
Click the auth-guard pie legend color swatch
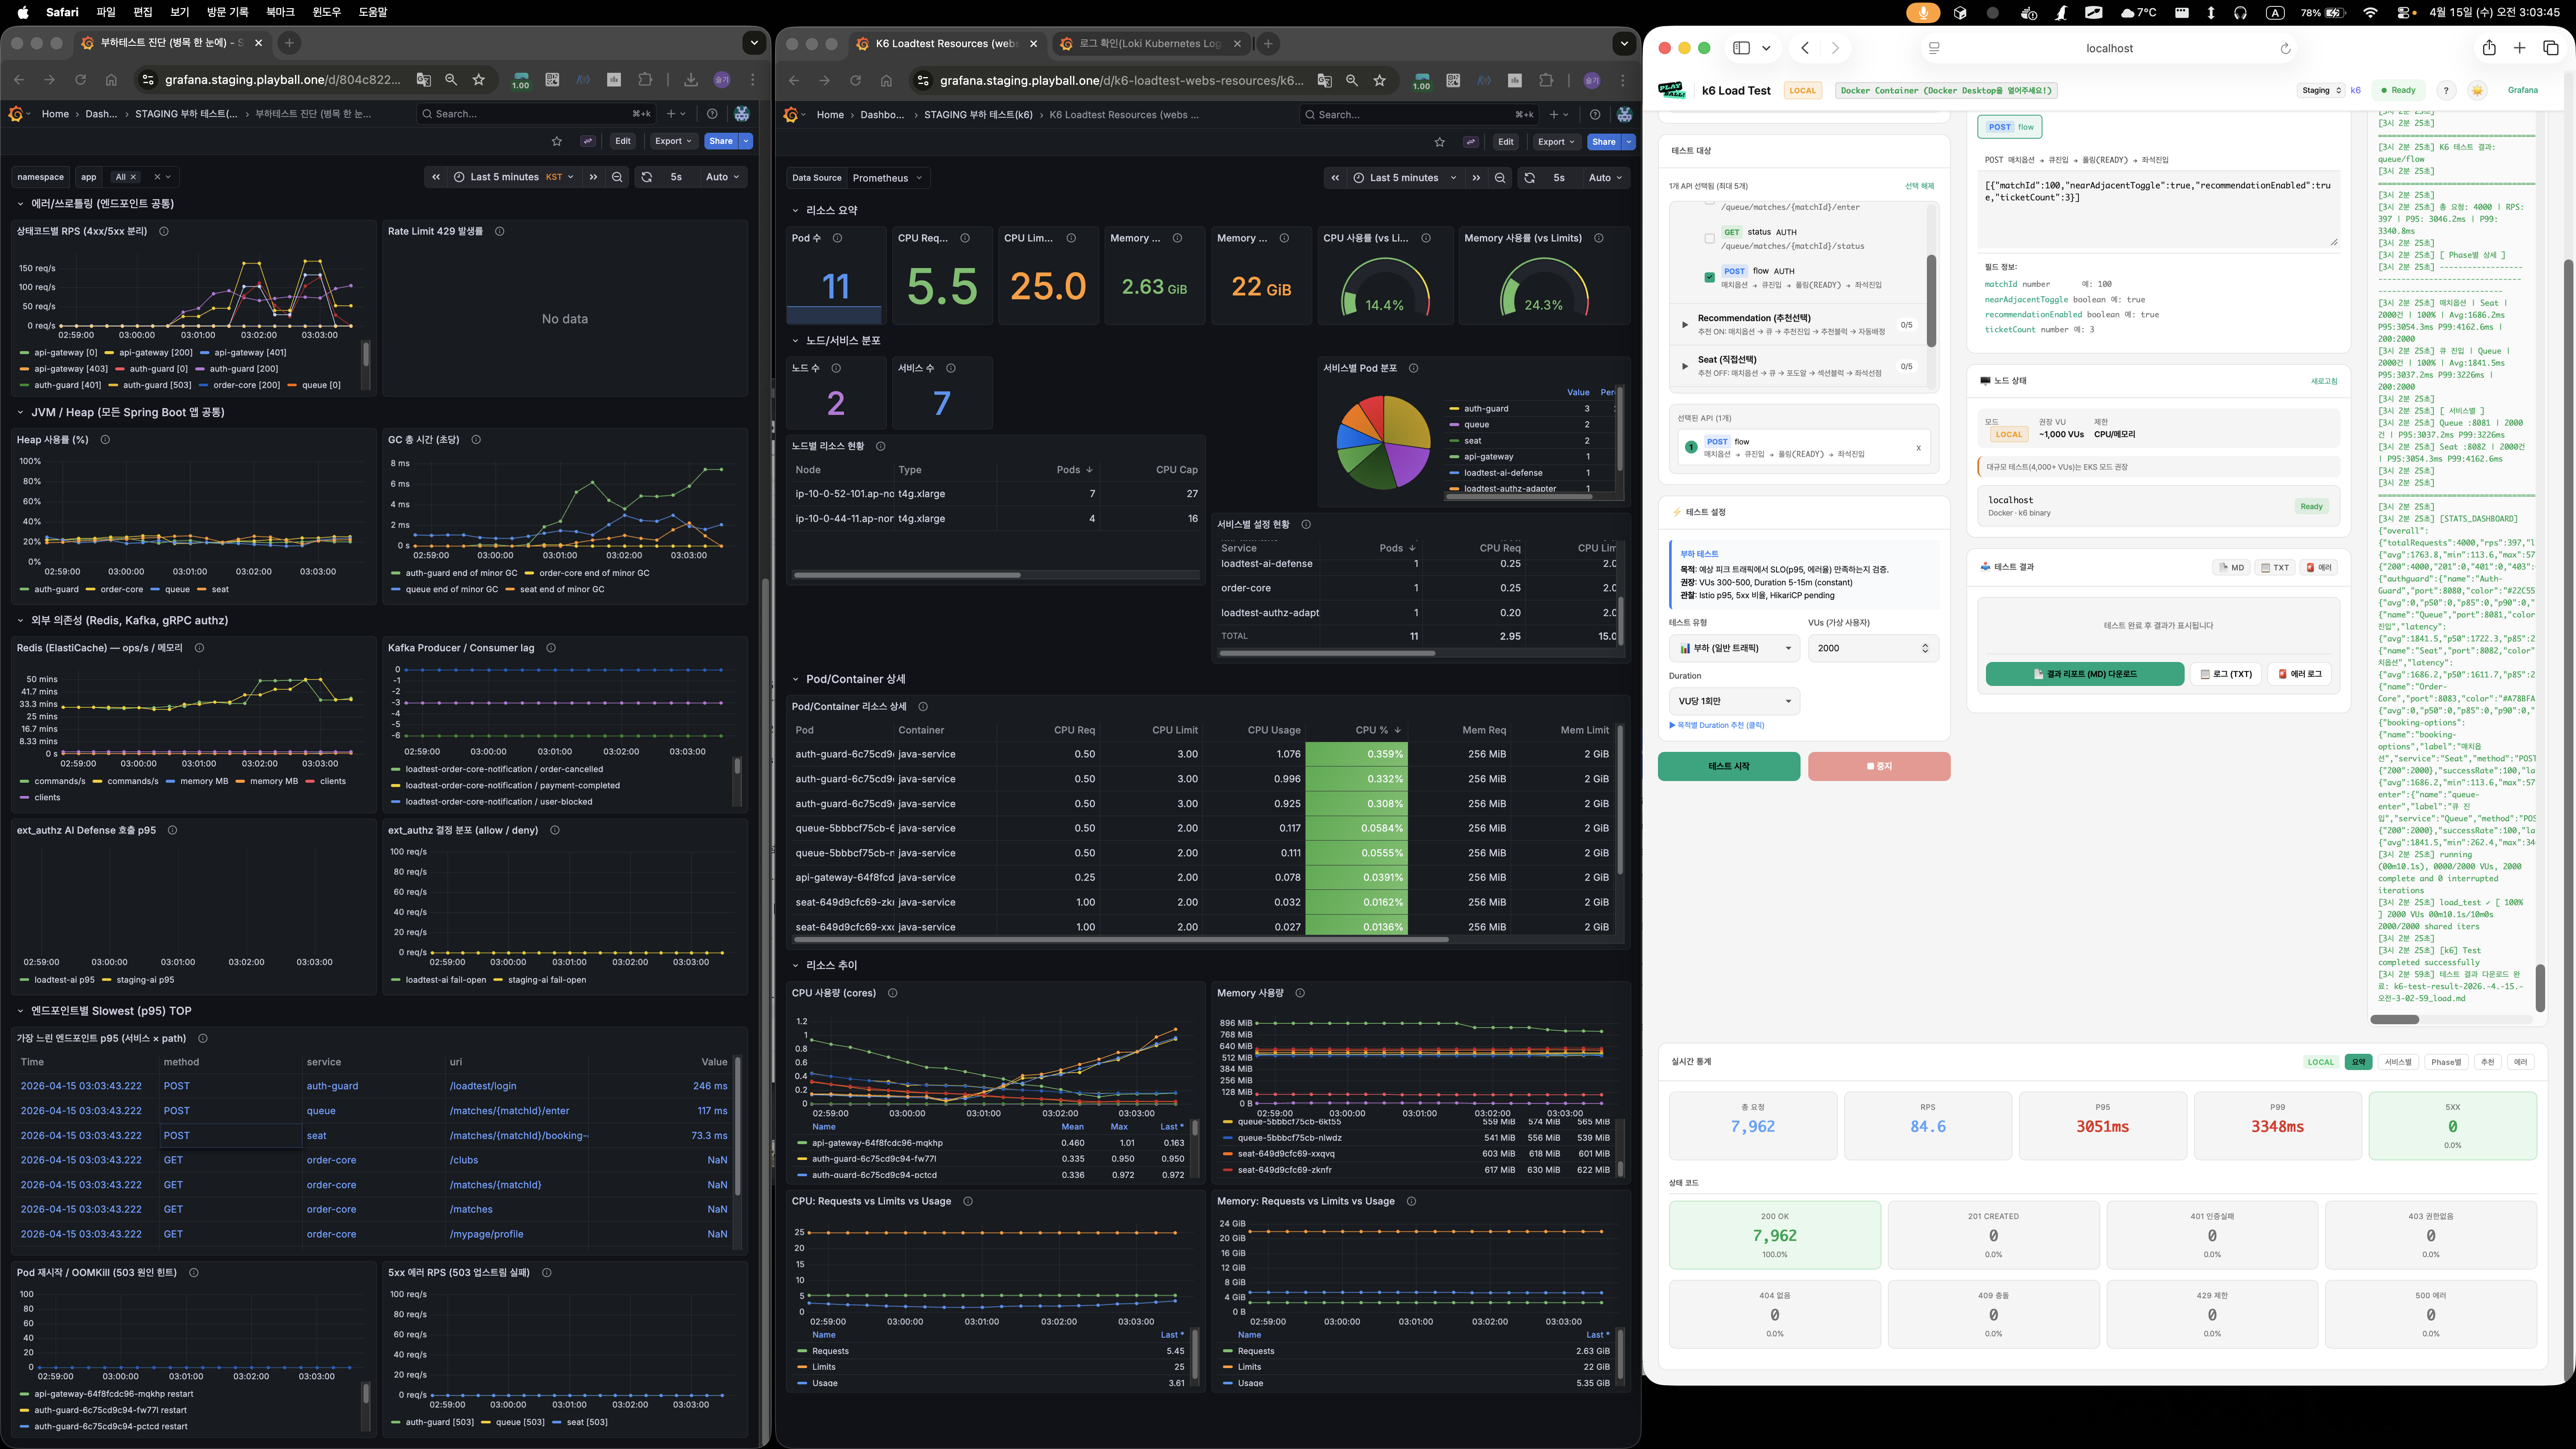coord(1454,409)
